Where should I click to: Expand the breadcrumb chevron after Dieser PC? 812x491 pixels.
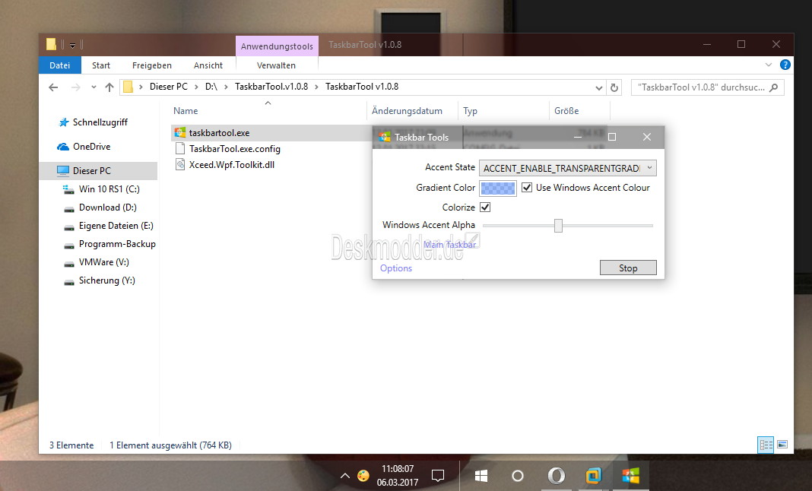click(196, 87)
